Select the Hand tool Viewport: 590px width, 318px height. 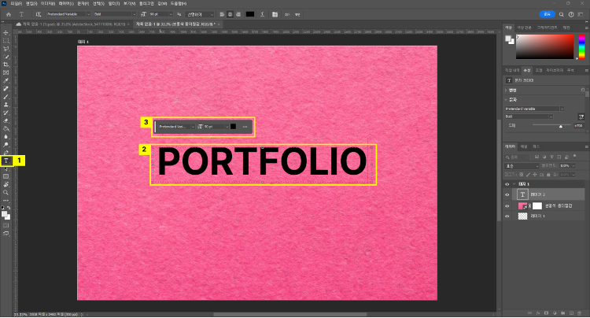click(x=6, y=184)
